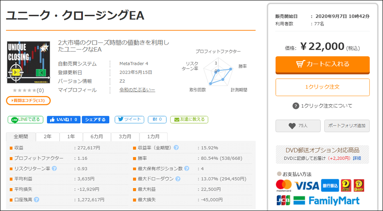Switch to the 2年 period tab
Viewport: 383px width, 211px height.
(x=48, y=137)
